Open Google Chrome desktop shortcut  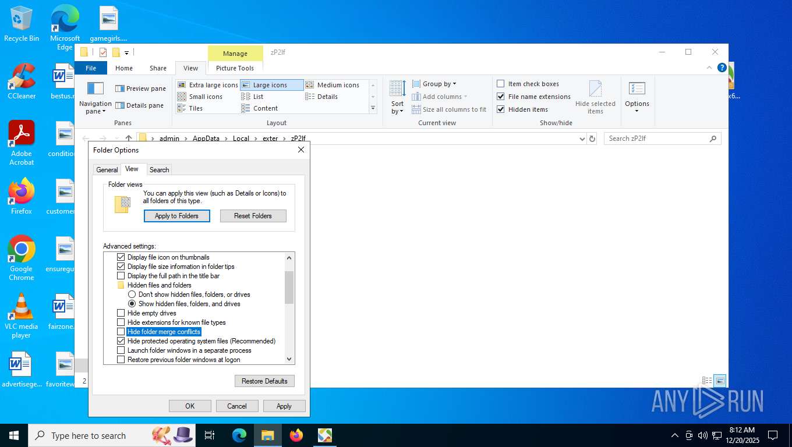(22, 258)
